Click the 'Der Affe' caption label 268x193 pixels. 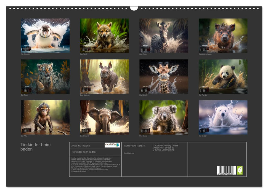24,136
